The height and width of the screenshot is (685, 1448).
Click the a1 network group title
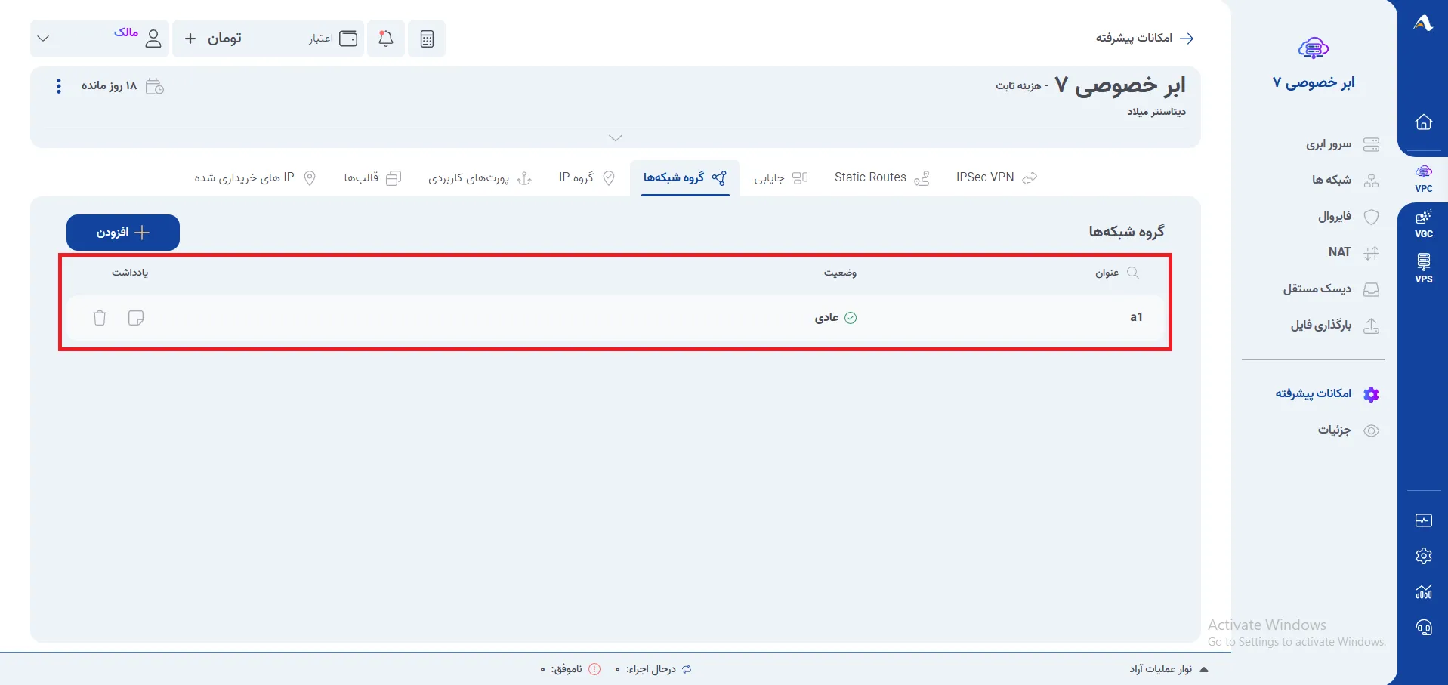(1136, 317)
